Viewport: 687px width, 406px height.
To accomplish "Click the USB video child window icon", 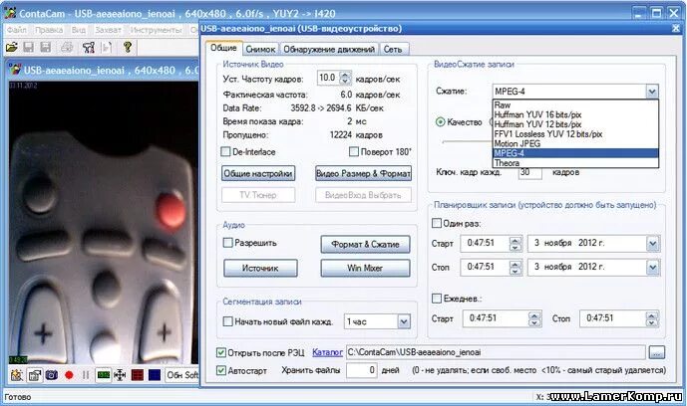I will [x=15, y=70].
